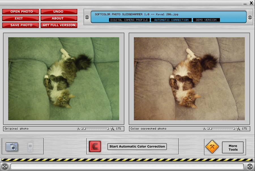Select DIGITAL CAMERA PROFILE label
Screen dimensions: 255x171
click(129, 20)
